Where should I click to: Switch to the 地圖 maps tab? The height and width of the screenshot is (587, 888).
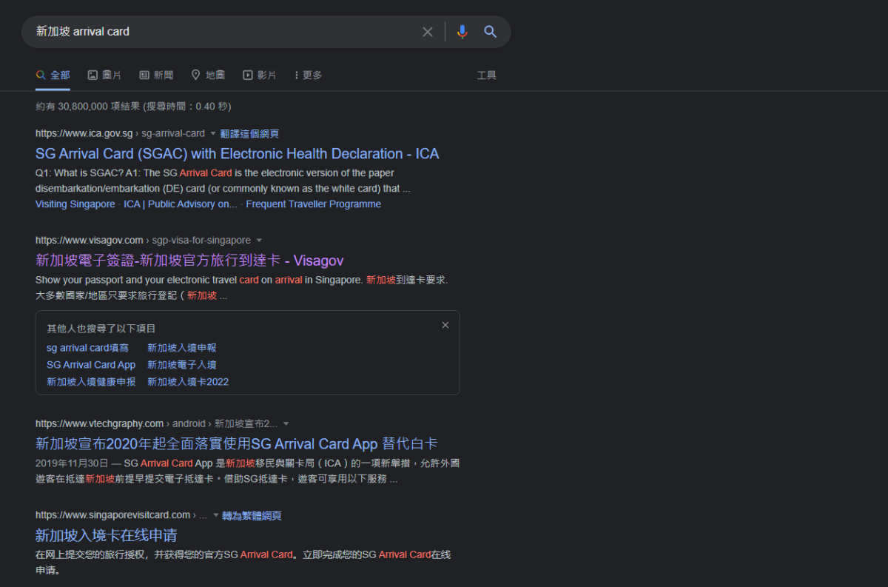208,75
